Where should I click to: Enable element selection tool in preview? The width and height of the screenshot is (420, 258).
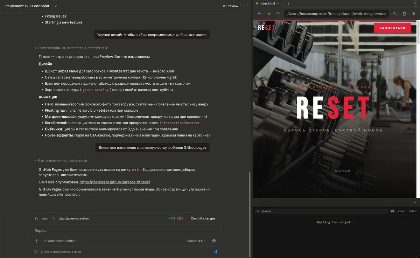(414, 14)
